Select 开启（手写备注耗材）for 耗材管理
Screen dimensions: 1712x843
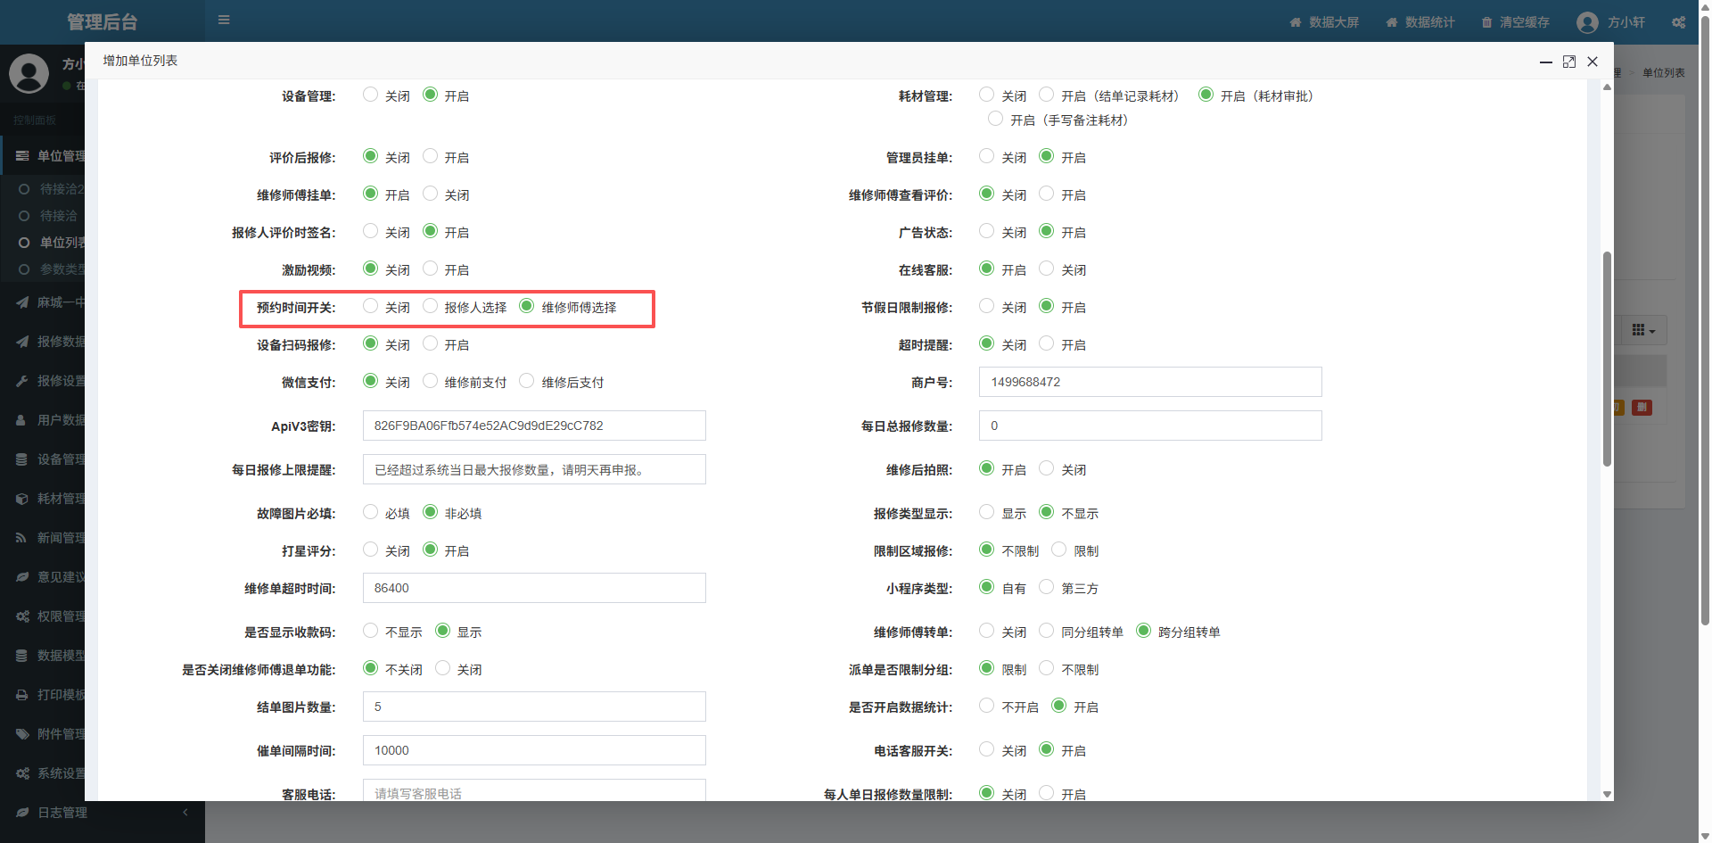pos(996,119)
